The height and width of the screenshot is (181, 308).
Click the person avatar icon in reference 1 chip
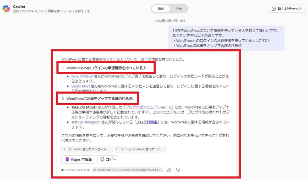[70, 149]
